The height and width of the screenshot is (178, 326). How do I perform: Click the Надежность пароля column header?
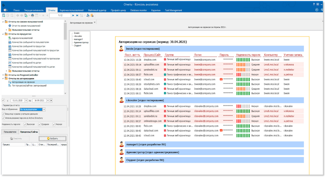click(x=247, y=54)
